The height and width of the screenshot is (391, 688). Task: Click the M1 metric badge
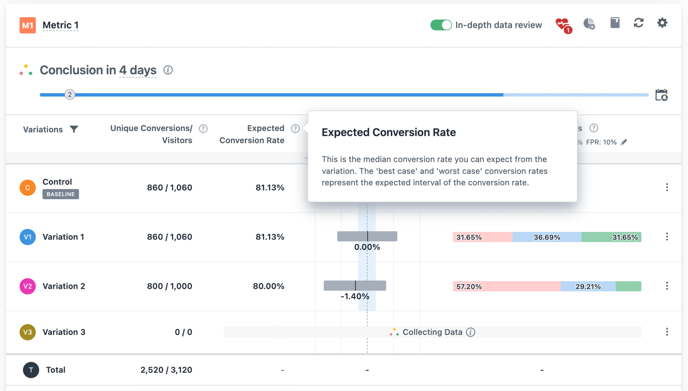[28, 25]
